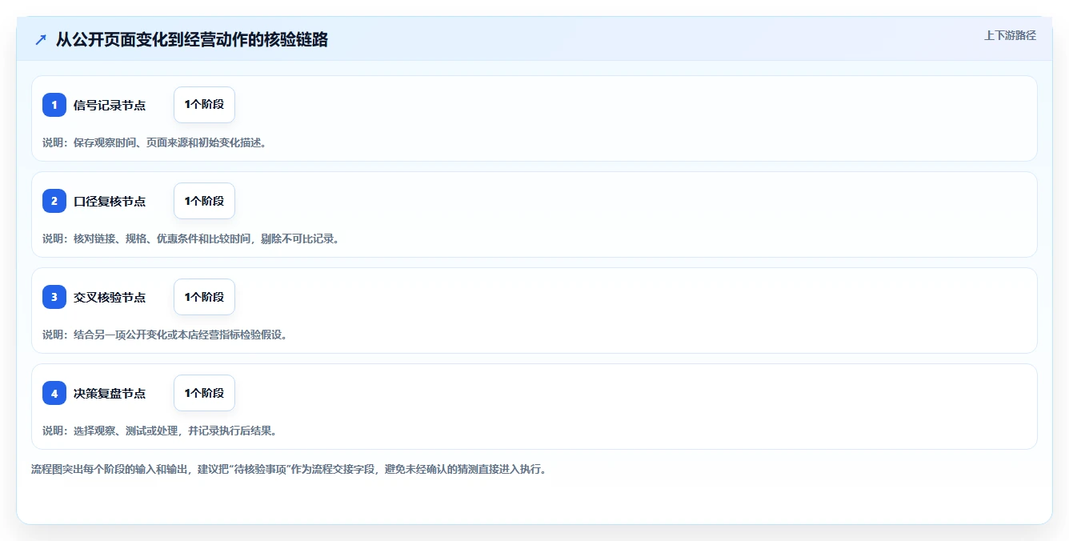Click the 上下游路径 label at top right
This screenshot has height=541, width=1069.
coord(1010,35)
